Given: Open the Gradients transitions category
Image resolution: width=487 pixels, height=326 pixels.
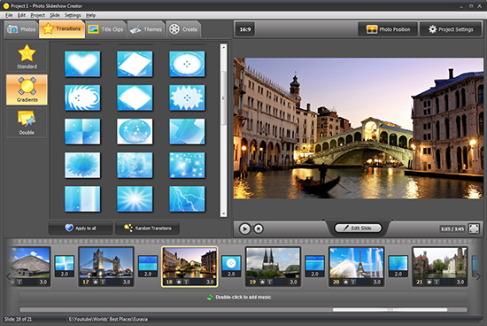Looking at the screenshot, I should pyautogui.click(x=27, y=89).
